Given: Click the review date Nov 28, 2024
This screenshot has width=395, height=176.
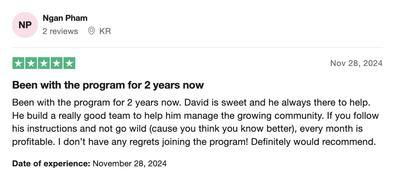Looking at the screenshot, I should (356, 63).
